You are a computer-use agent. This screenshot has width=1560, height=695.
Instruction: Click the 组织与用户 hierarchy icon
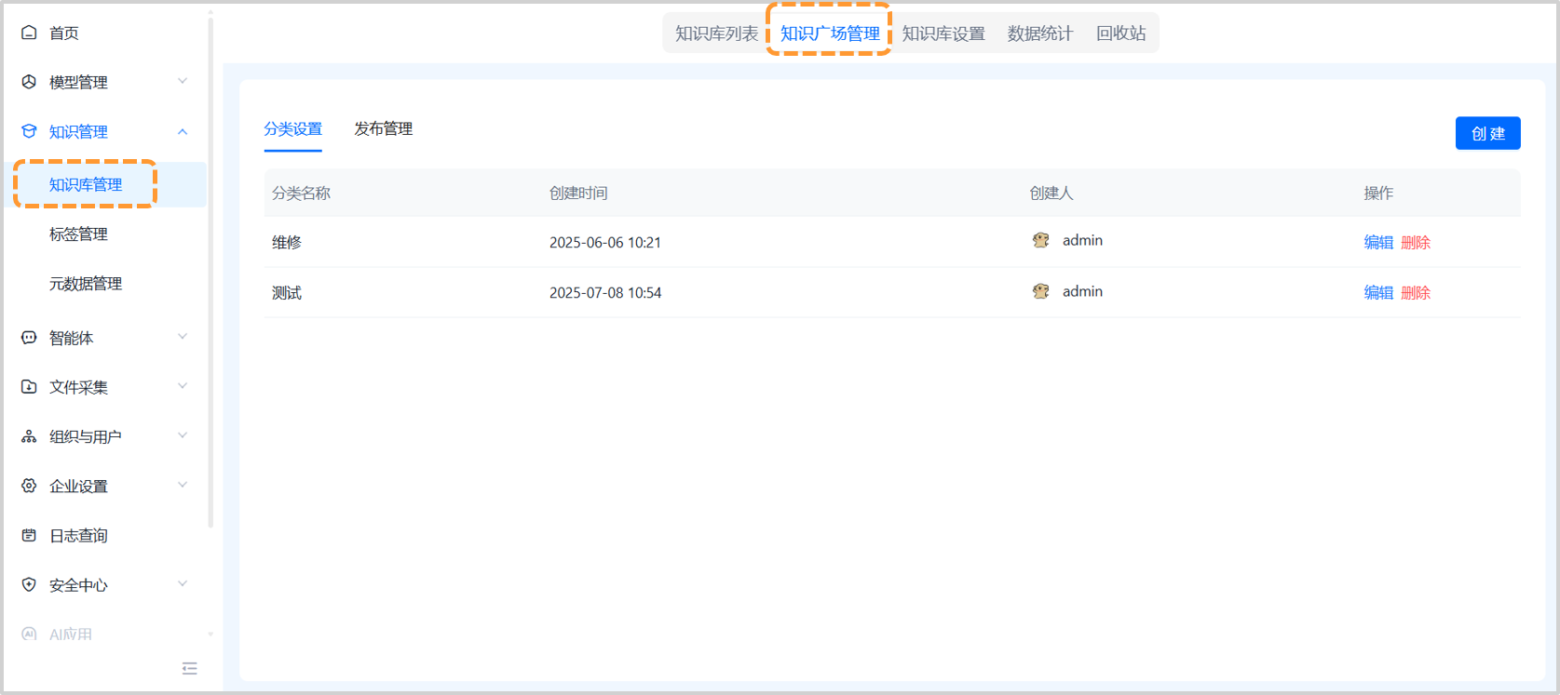click(29, 436)
